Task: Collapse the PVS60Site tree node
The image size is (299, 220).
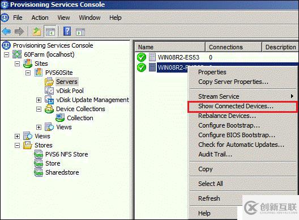Action: point(28,73)
